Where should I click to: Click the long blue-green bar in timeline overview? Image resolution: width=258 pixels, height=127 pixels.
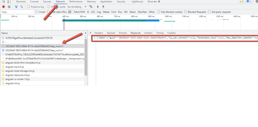tap(111, 20)
